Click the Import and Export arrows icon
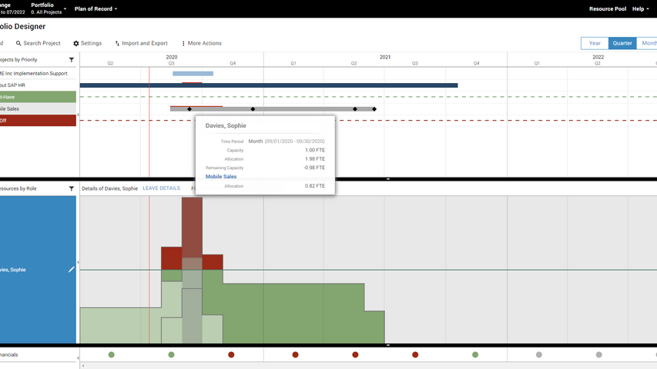 coord(117,44)
